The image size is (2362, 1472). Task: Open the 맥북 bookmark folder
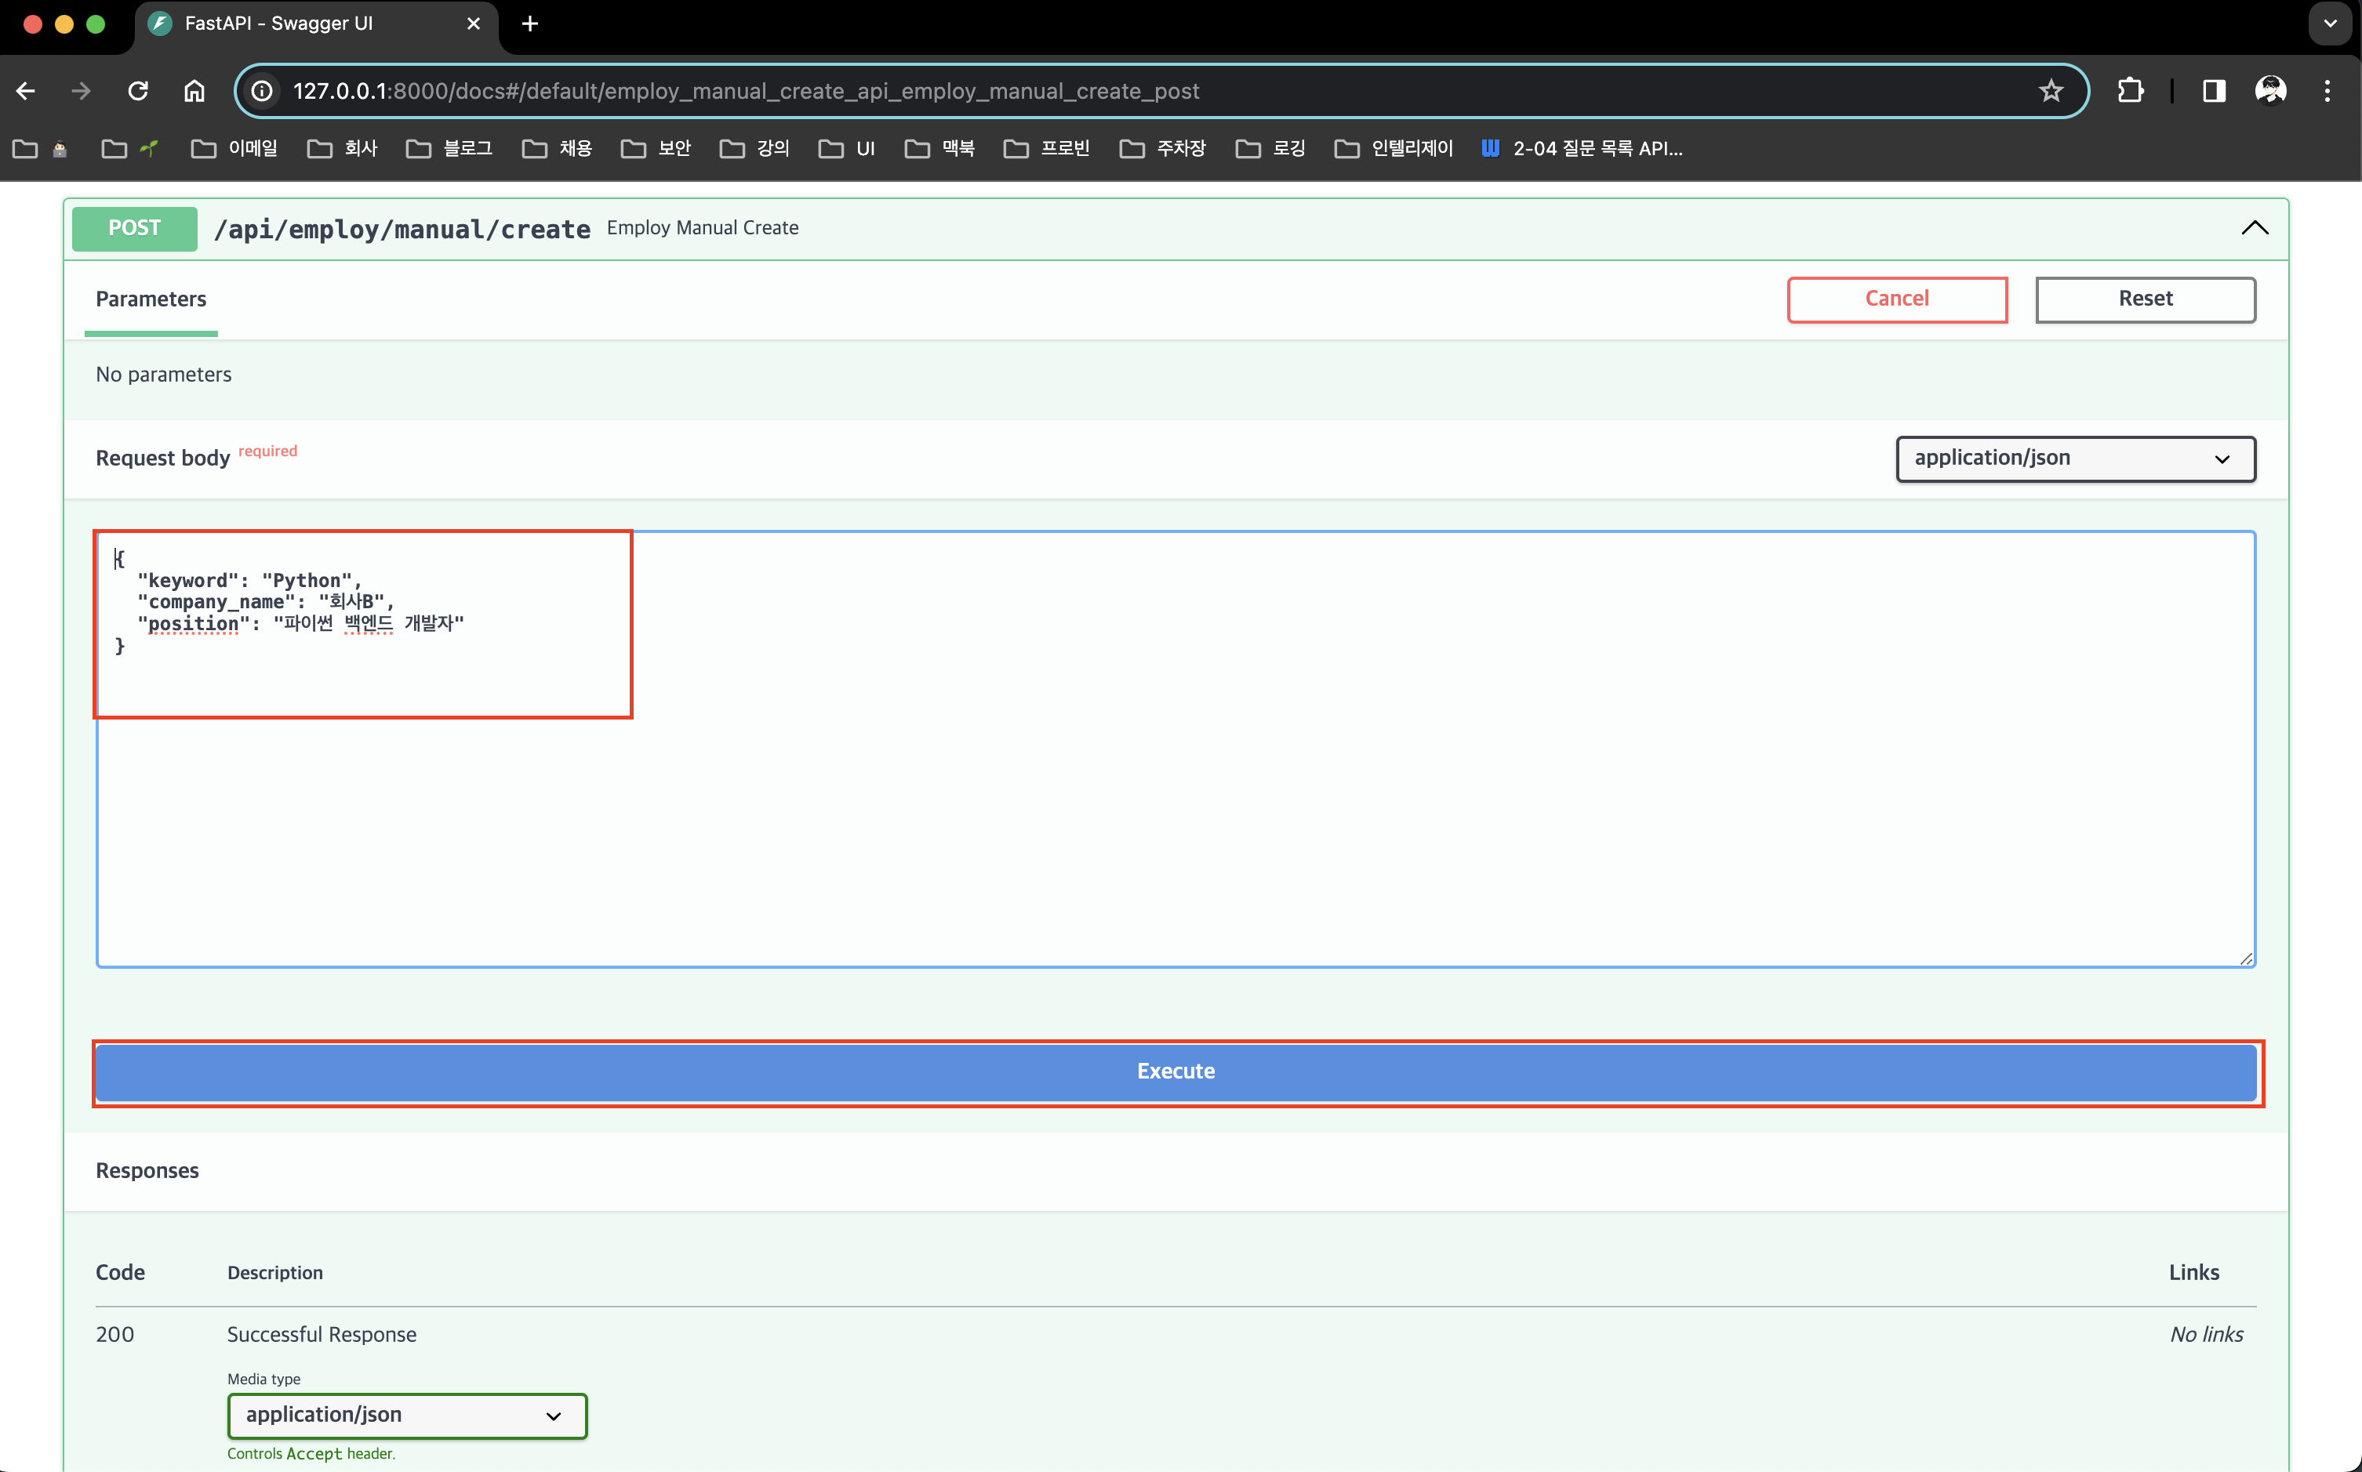pyautogui.click(x=940, y=148)
